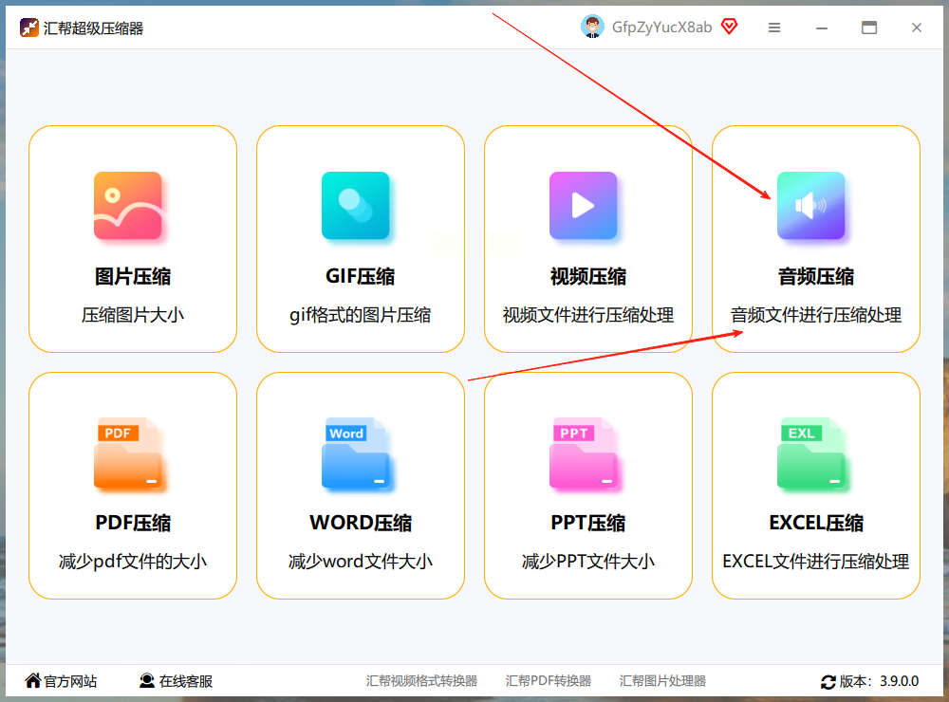This screenshot has width=949, height=702.
Task: Open 汇帮PDF转换器 link
Action: pyautogui.click(x=549, y=681)
